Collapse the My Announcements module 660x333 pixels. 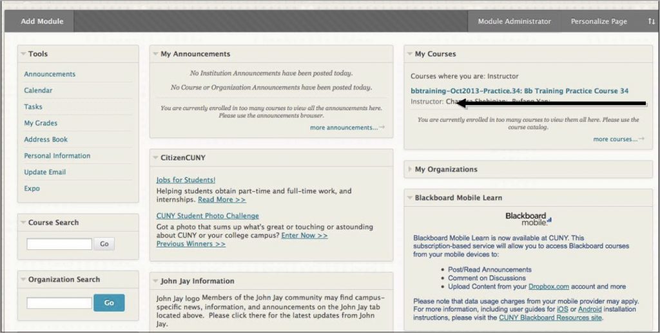(x=156, y=54)
